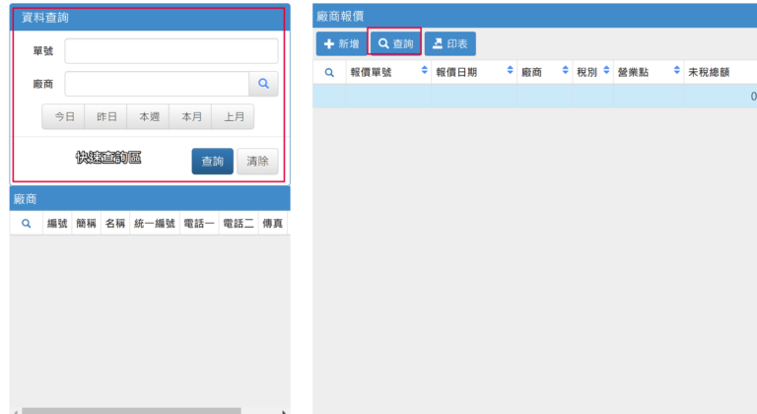This screenshot has width=757, height=414.
Task: Select the 本週 date filter
Action: click(x=149, y=116)
